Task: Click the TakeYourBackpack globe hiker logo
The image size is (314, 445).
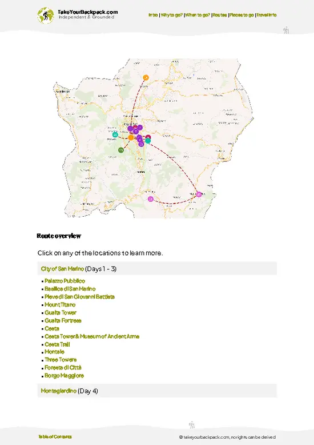Action: [45, 15]
